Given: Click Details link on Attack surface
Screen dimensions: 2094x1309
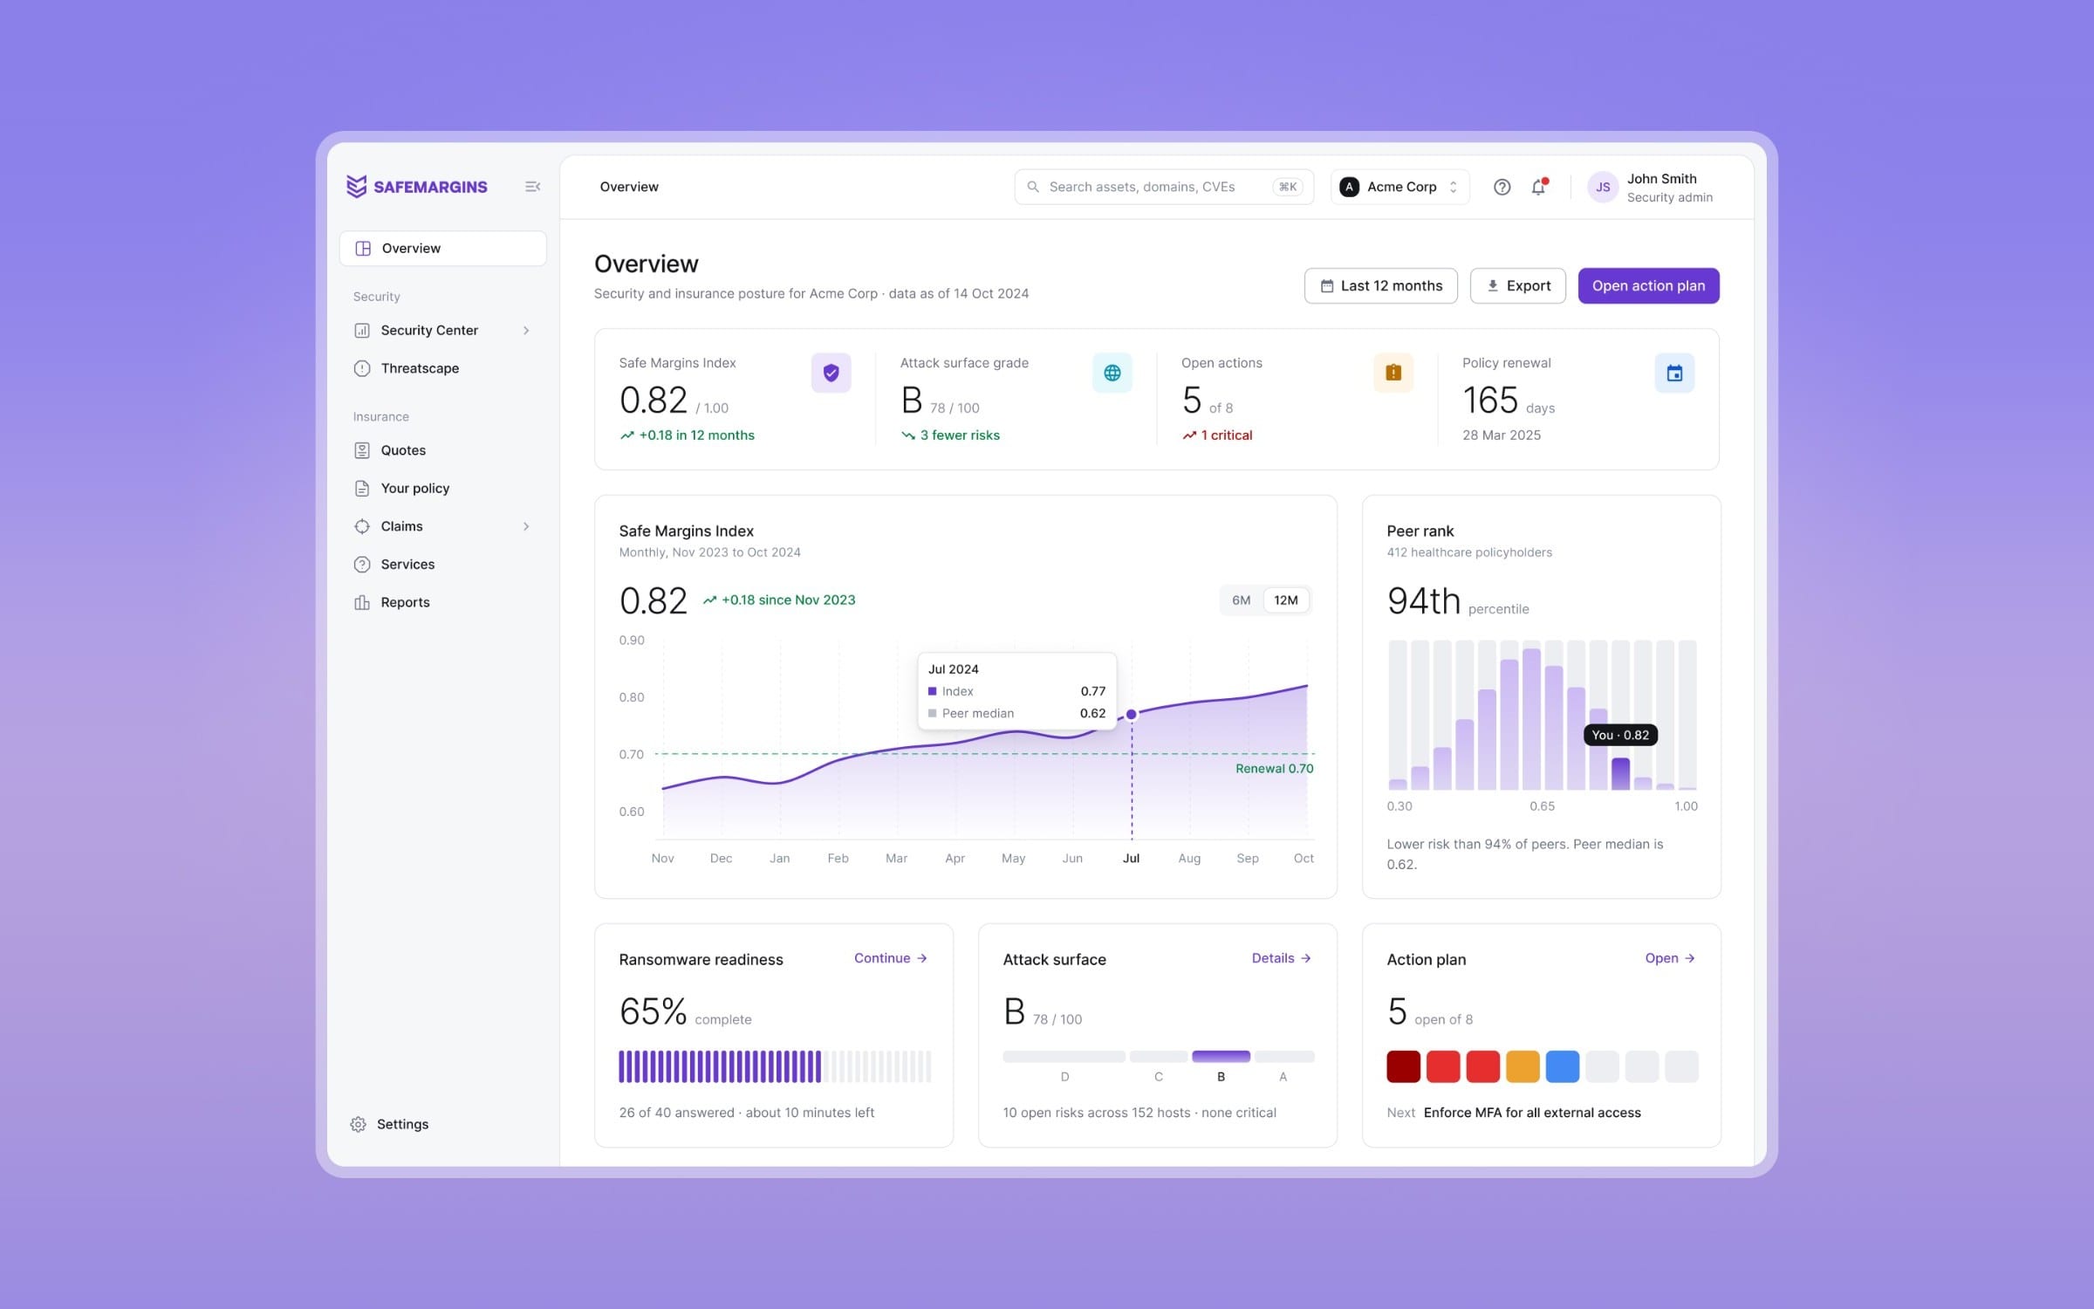Looking at the screenshot, I should [x=1282, y=958].
